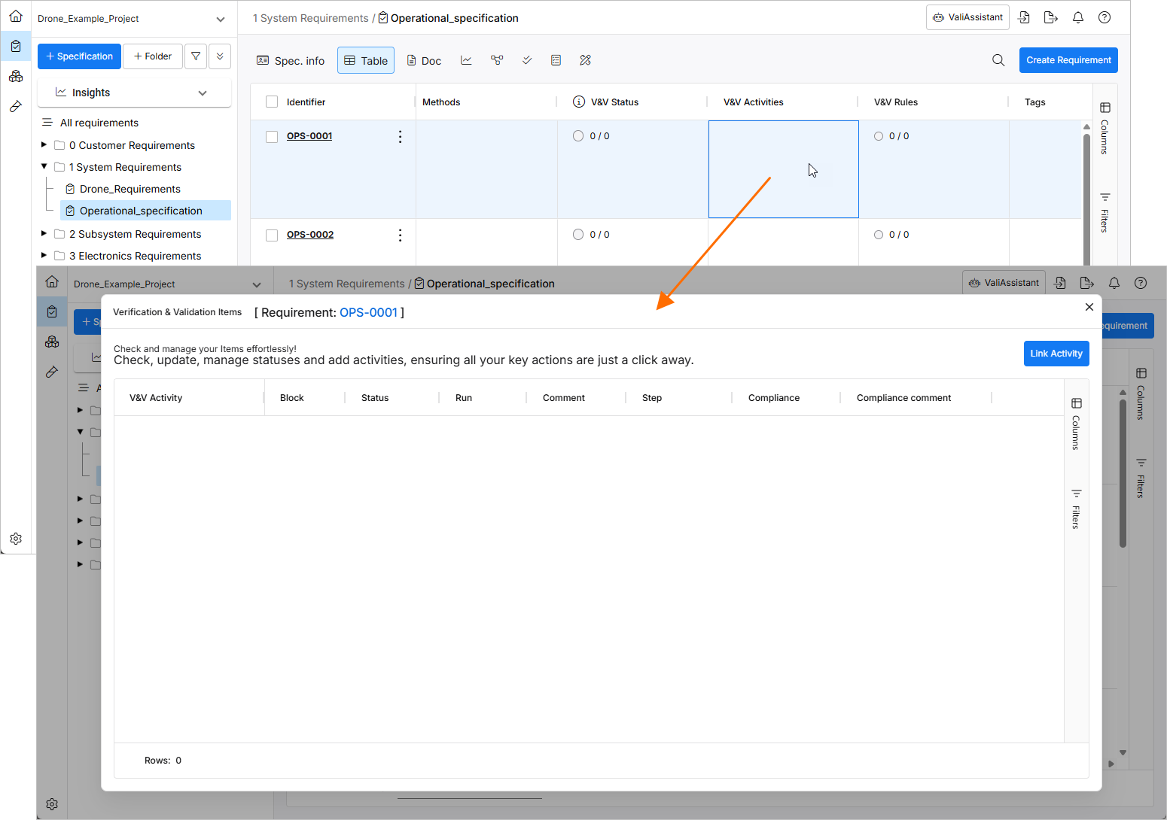The height and width of the screenshot is (820, 1167).
Task: Expand the 2 Subsystem Requirements folder
Action: click(44, 233)
